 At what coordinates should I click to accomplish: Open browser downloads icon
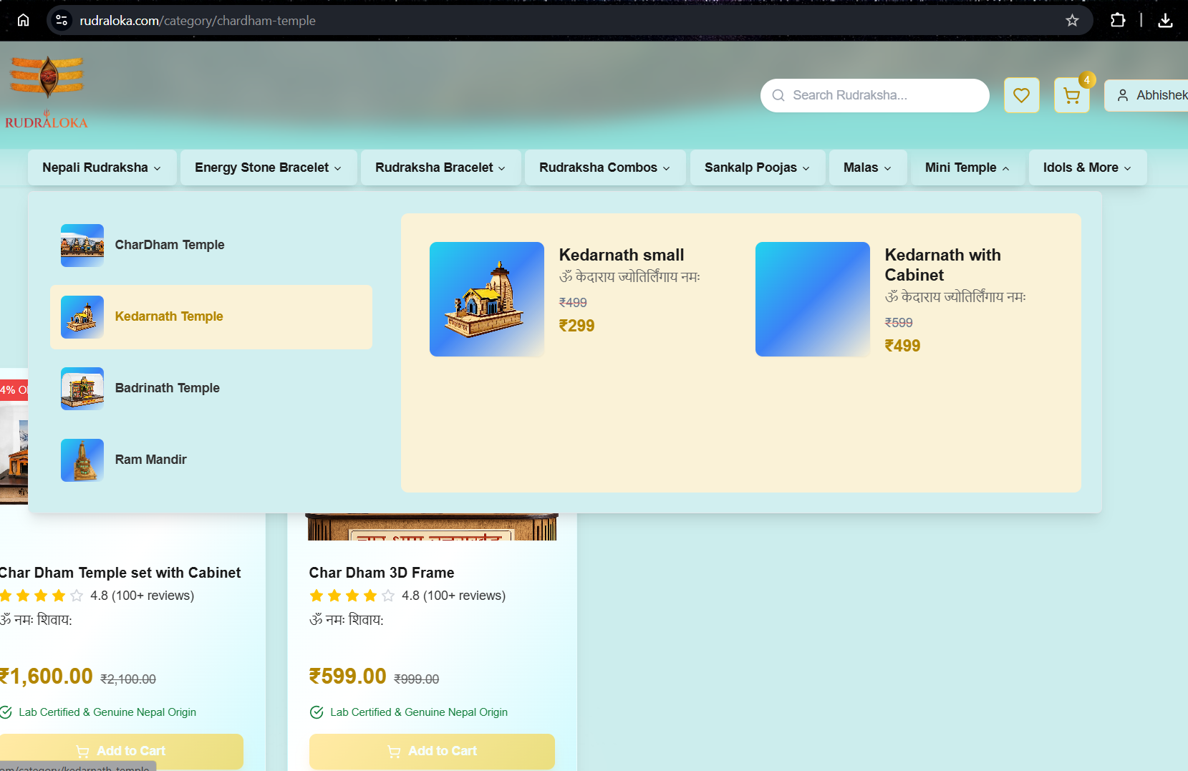[x=1165, y=20]
